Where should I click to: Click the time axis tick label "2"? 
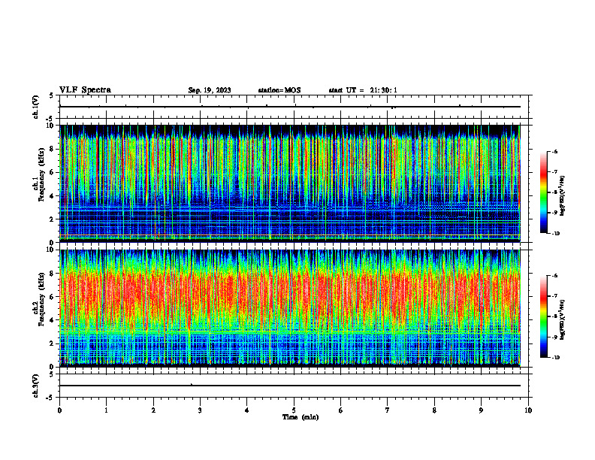coord(153,410)
